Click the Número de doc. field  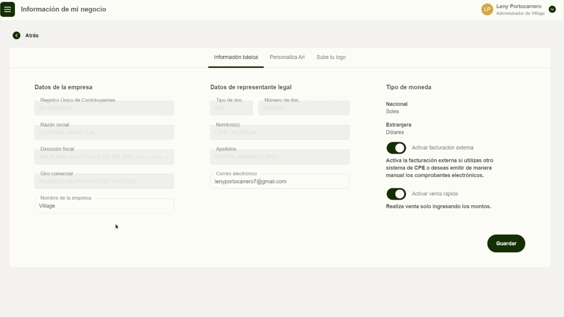[x=304, y=108]
